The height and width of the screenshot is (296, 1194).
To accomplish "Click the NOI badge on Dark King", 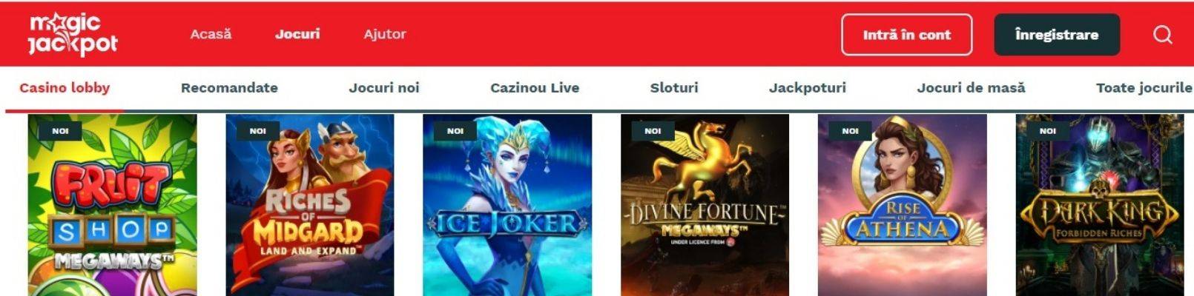I will [x=1047, y=131].
